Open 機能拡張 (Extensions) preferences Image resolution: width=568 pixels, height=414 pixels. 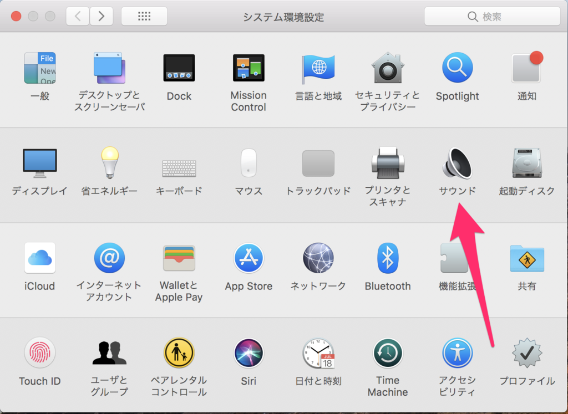455,258
